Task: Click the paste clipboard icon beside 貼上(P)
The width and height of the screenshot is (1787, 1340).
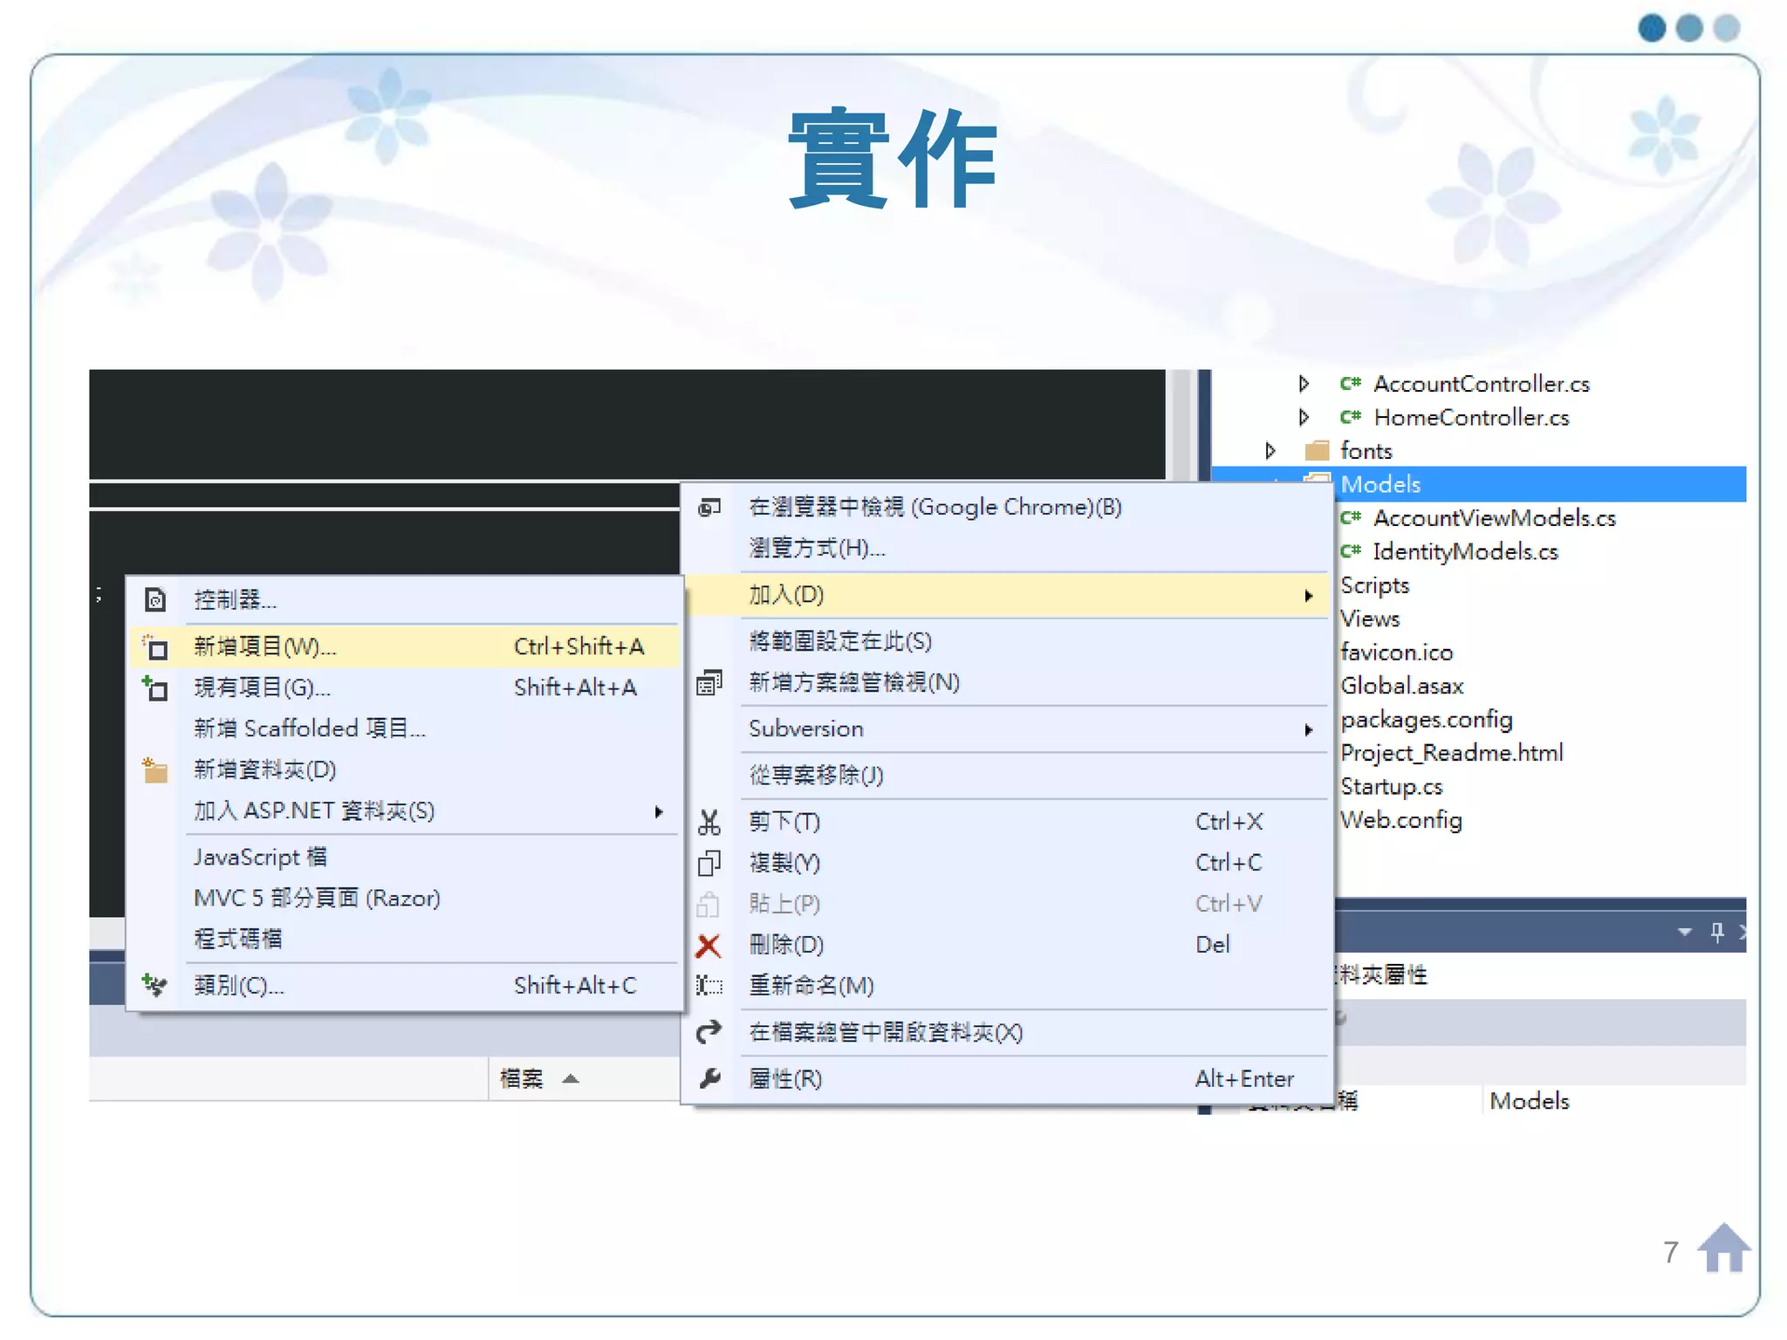Action: [709, 905]
